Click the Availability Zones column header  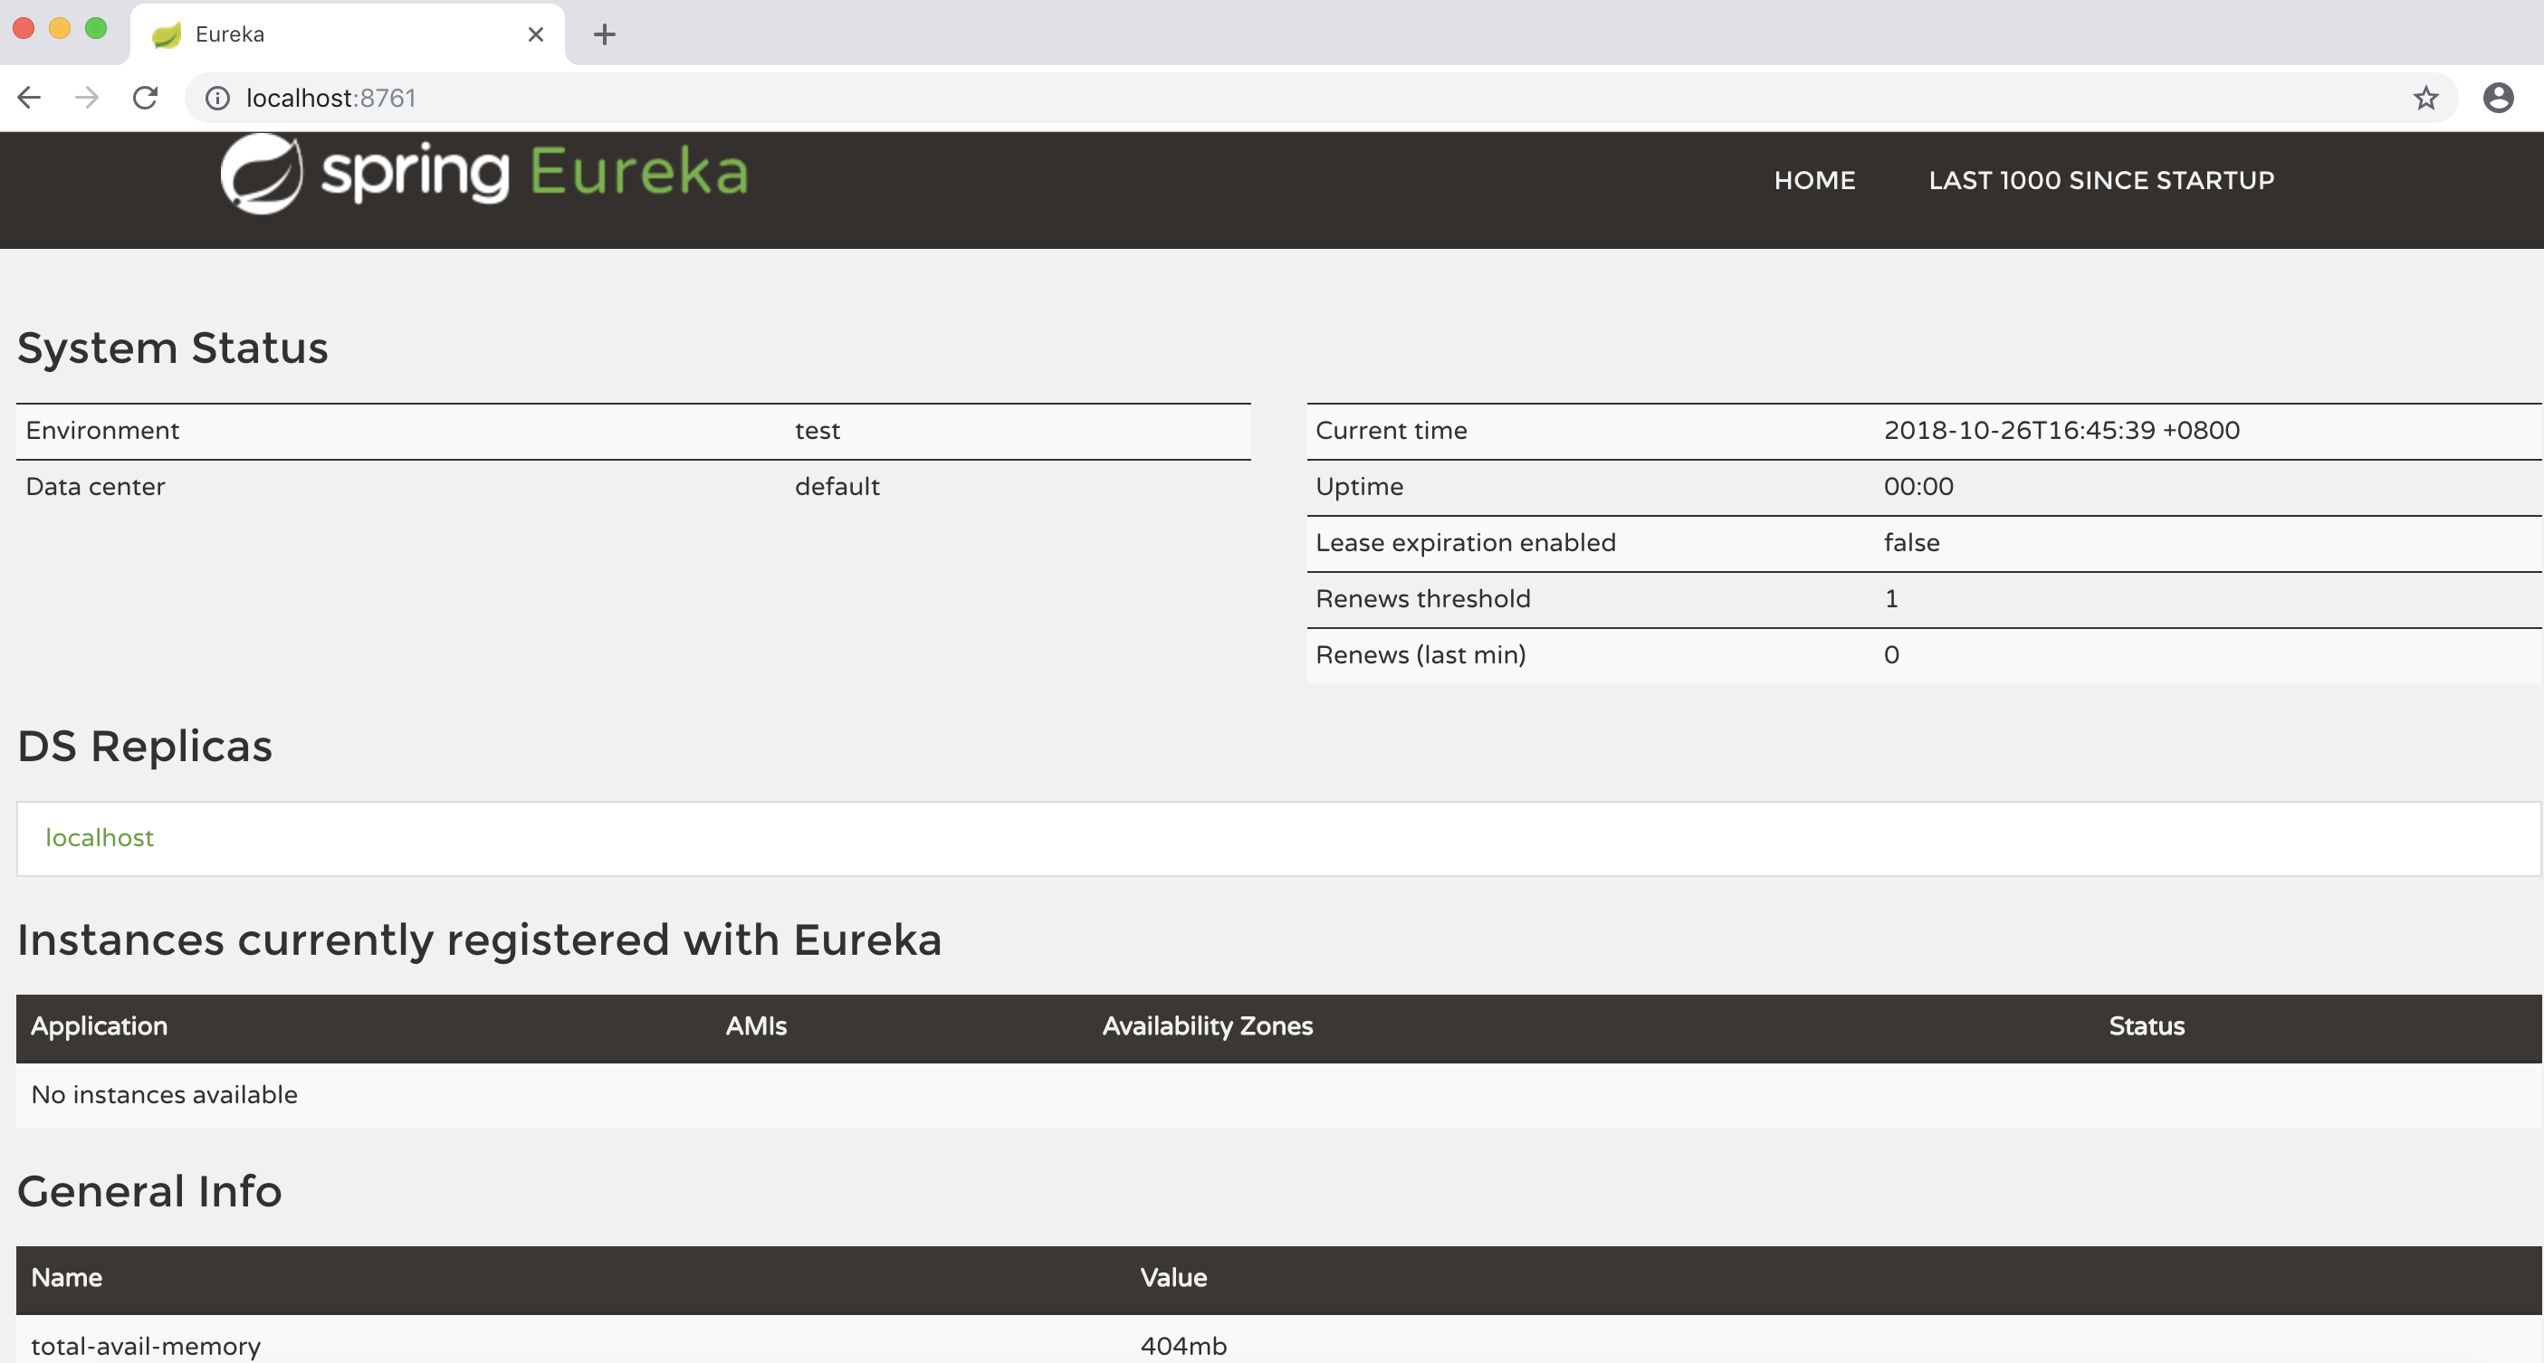[x=1207, y=1026]
